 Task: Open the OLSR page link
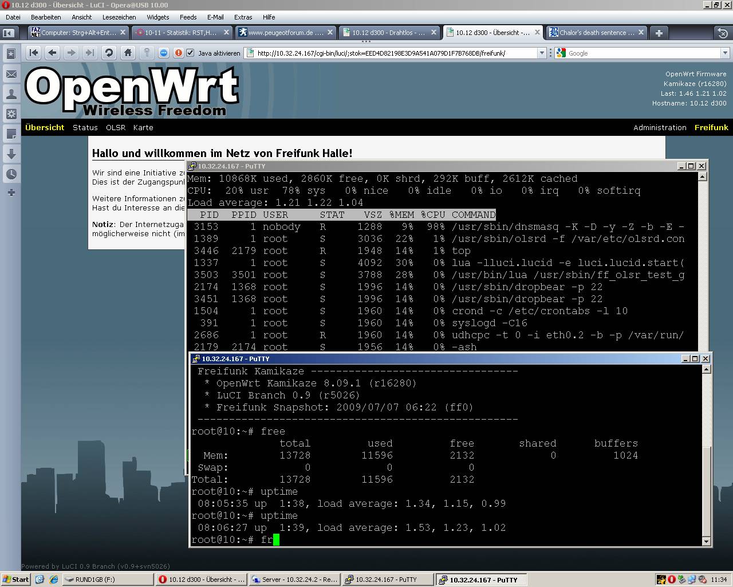116,127
